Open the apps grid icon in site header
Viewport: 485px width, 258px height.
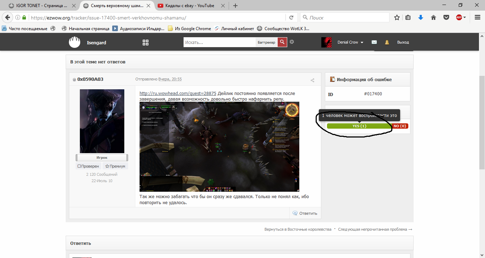coord(145,42)
